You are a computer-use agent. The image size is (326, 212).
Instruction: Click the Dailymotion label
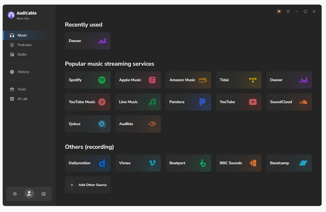[79, 163]
